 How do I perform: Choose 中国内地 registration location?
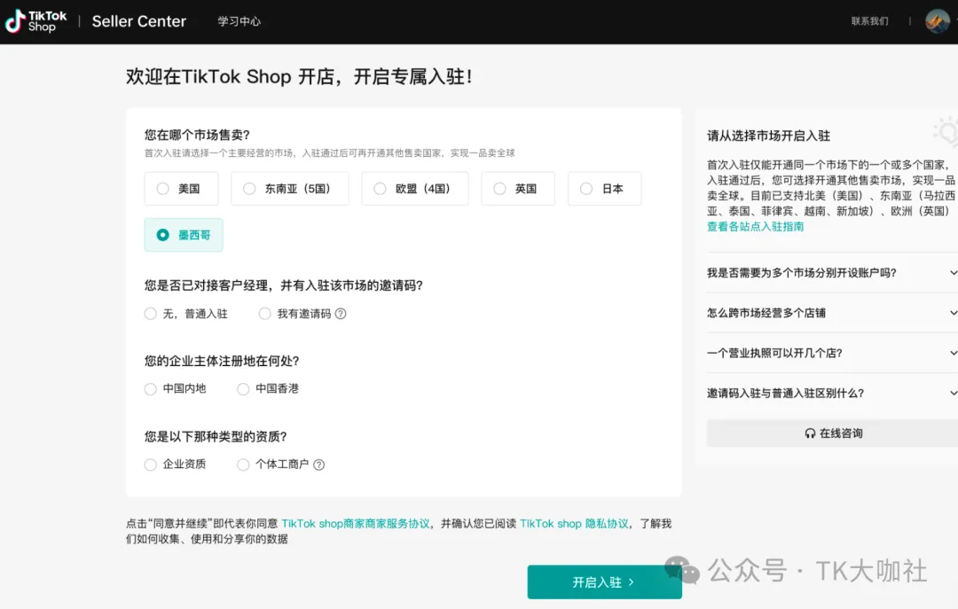176,388
